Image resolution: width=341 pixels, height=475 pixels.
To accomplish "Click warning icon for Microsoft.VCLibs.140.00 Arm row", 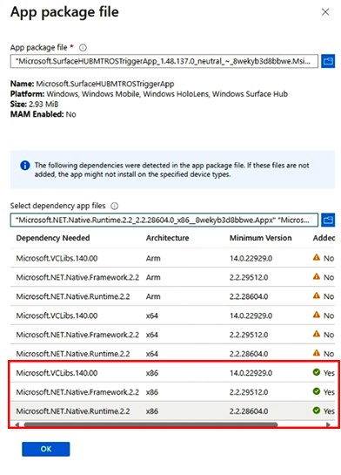I will [x=317, y=257].
